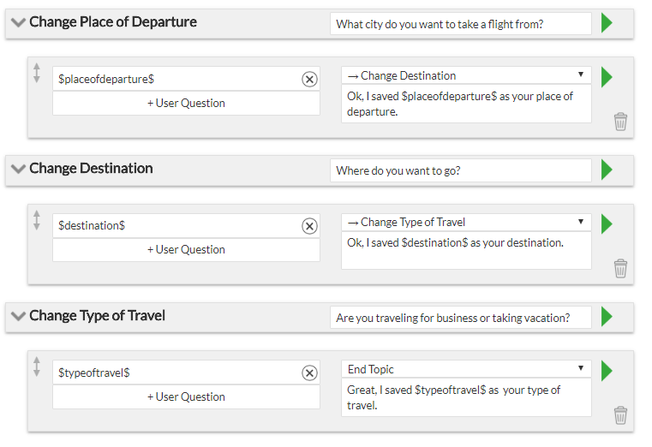This screenshot has width=652, height=447.
Task: Play the Change Place of Departure topic
Action: (607, 23)
